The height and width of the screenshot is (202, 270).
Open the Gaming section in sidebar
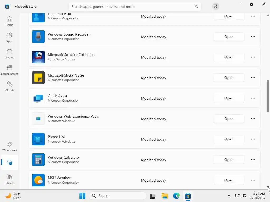click(x=9, y=54)
